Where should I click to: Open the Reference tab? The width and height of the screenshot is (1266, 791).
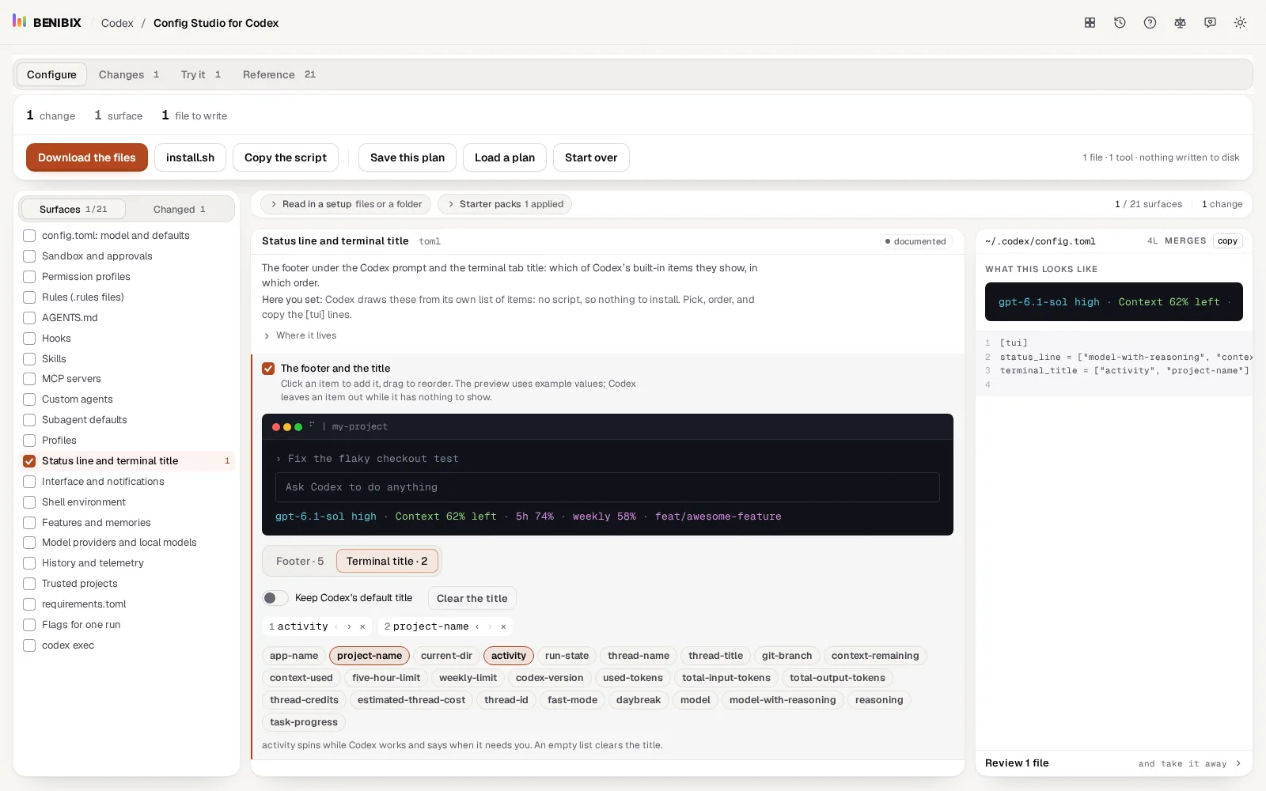pos(279,74)
